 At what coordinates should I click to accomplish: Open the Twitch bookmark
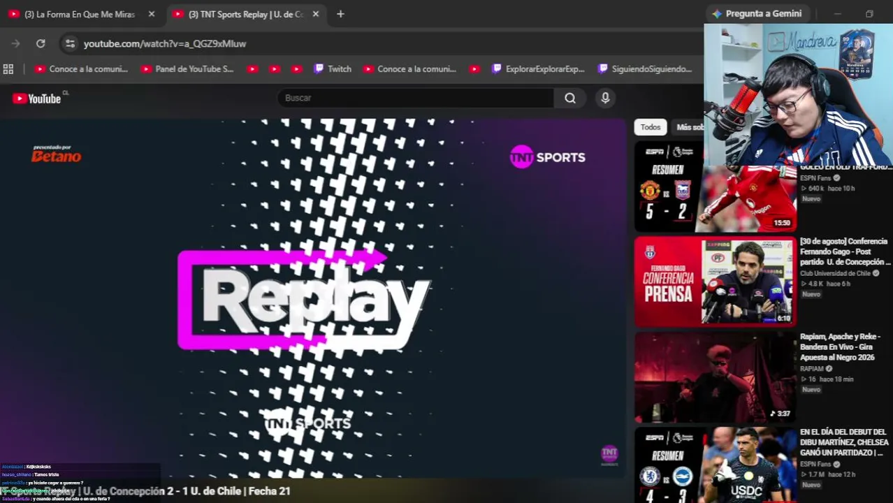point(333,69)
